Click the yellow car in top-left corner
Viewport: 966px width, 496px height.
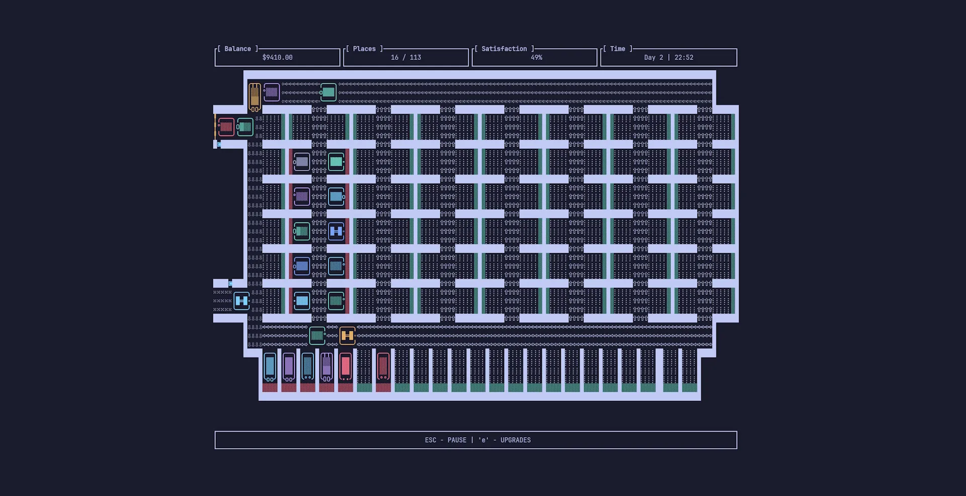point(255,97)
